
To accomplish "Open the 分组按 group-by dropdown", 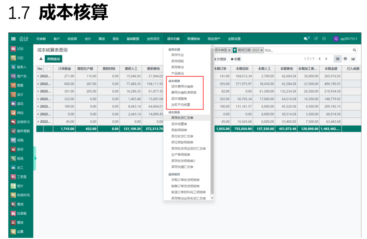I will click(x=220, y=59).
